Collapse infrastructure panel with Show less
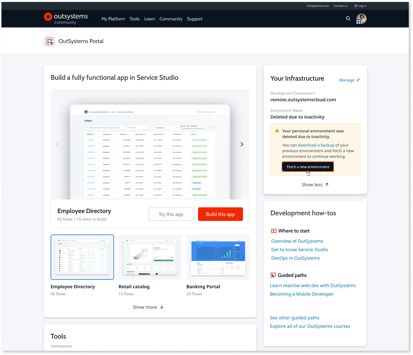 pyautogui.click(x=315, y=185)
